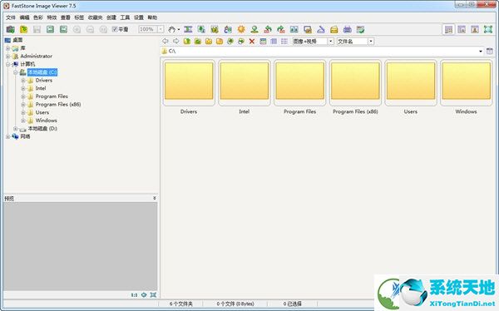Open the 图像+视频 filter dropdown
499x311 pixels.
point(331,41)
